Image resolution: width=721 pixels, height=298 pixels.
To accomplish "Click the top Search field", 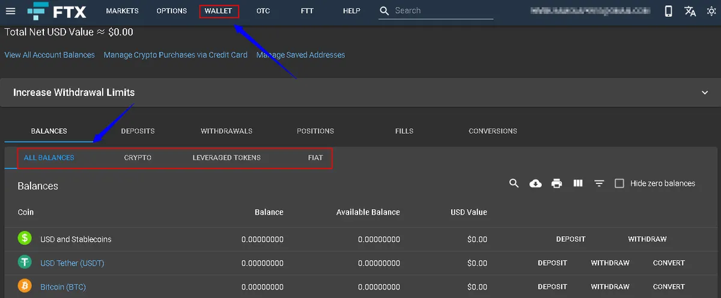I will tap(436, 11).
